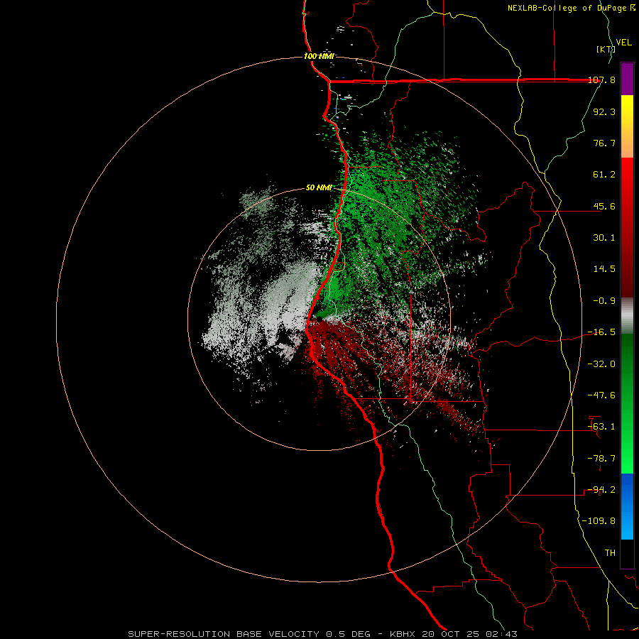Click the -32.0 scale value
The height and width of the screenshot is (639, 639).
pyautogui.click(x=601, y=364)
